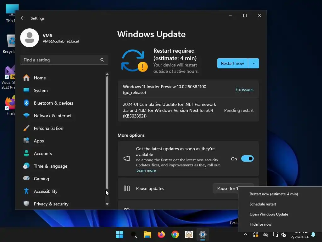Click the sidebar vertical scrollbar thumb
The image size is (322, 242).
[x=107, y=133]
